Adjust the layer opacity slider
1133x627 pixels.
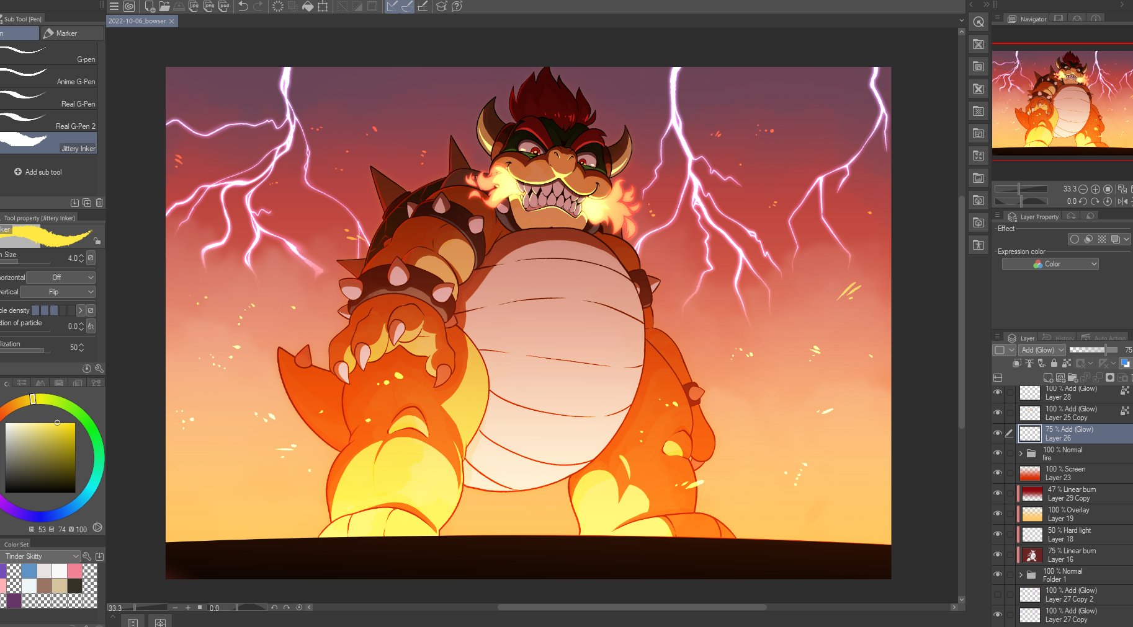1093,350
